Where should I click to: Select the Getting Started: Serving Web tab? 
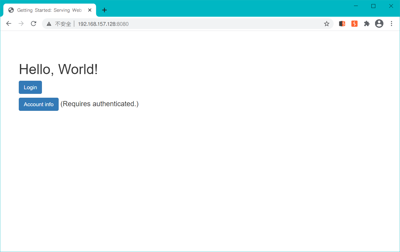click(x=50, y=10)
